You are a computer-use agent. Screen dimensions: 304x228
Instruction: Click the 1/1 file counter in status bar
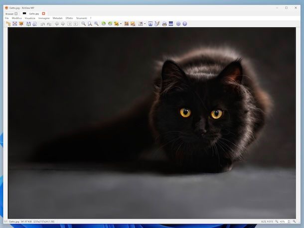(5, 222)
